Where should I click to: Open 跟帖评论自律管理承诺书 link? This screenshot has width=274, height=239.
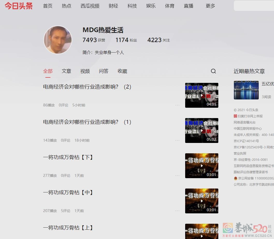[x=251, y=172]
